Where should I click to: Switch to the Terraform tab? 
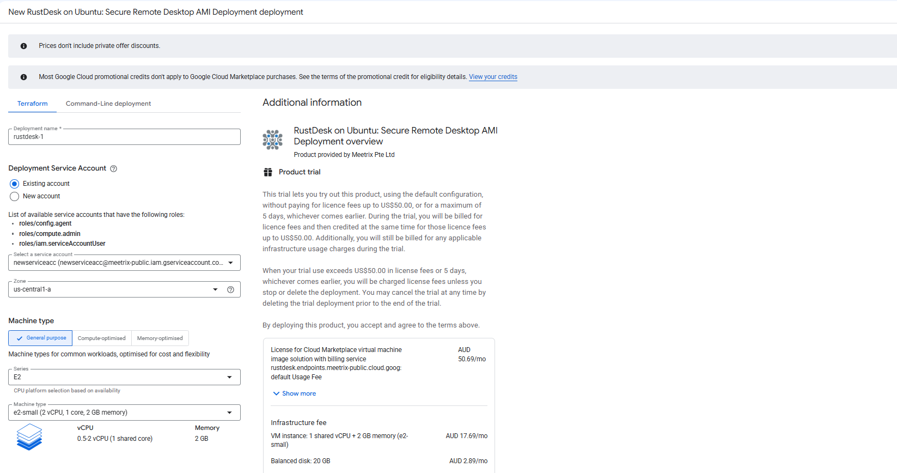(x=33, y=104)
